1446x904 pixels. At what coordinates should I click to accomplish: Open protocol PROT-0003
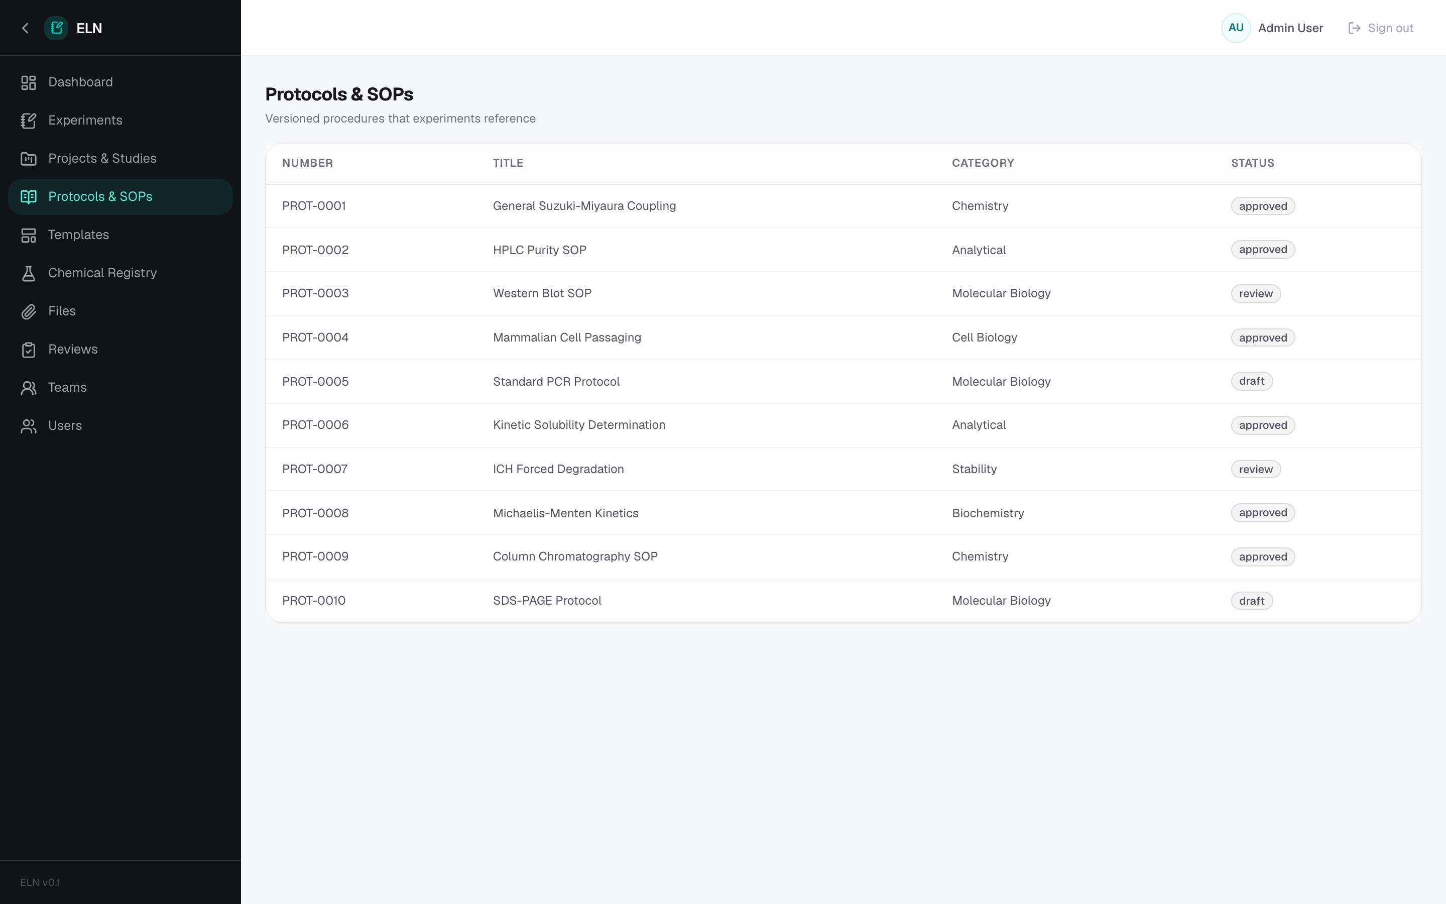(x=315, y=294)
